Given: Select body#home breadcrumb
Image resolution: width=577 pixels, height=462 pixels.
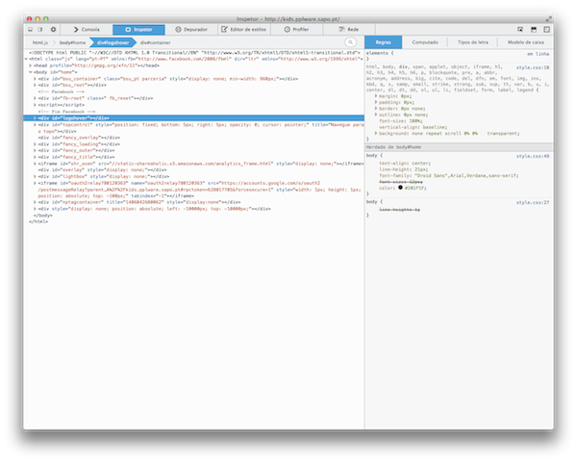Looking at the screenshot, I should [72, 42].
